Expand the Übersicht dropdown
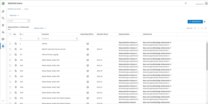This screenshot has width=208, height=104. [x=14, y=15]
